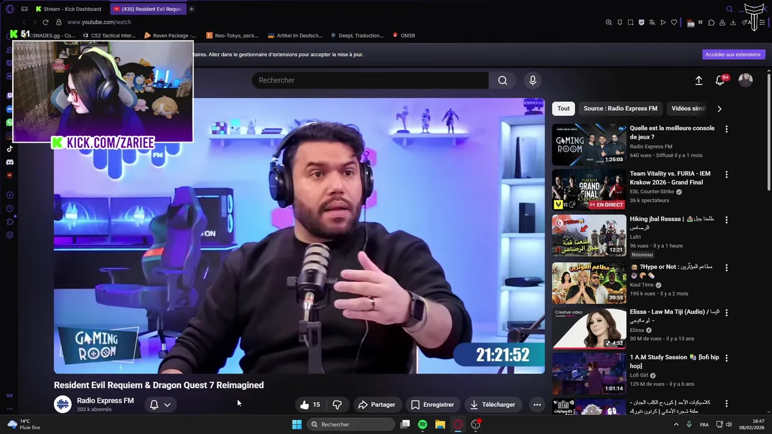Open options for Team Vitality vs. FURIA video
The width and height of the screenshot is (772, 434).
(726, 174)
